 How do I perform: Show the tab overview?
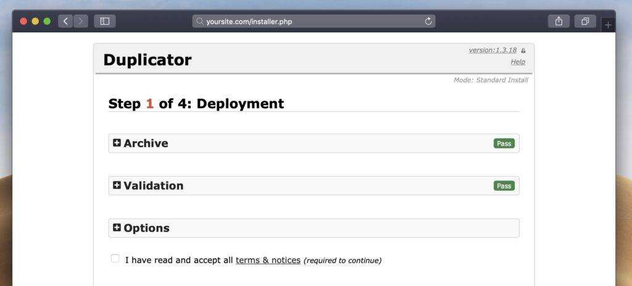tap(584, 22)
